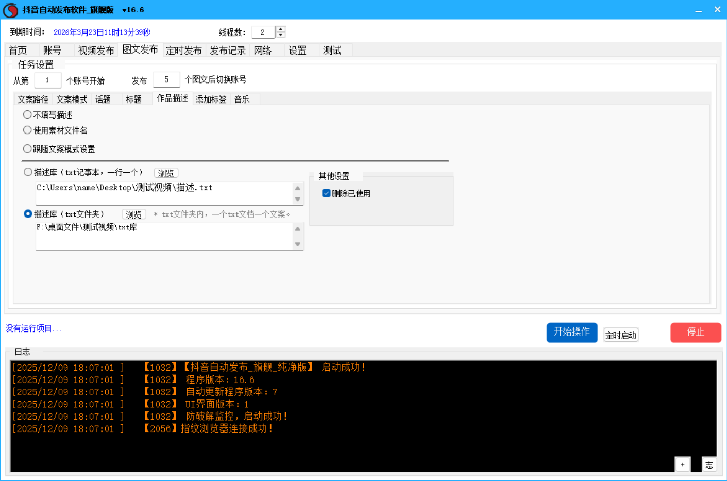The image size is (727, 481).
Task: Click the 志 button in log corner
Action: pos(709,465)
